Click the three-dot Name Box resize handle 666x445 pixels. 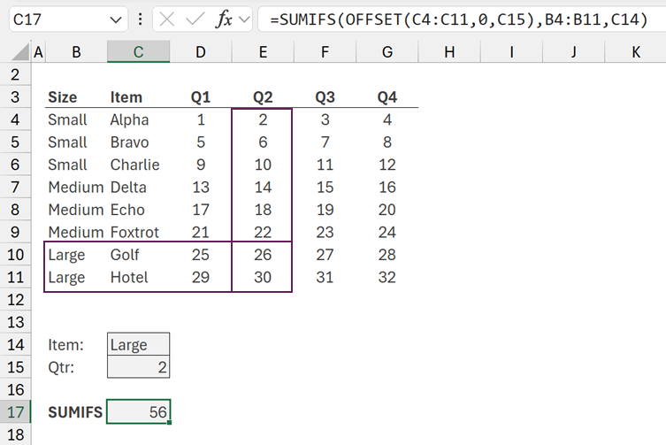tap(142, 19)
